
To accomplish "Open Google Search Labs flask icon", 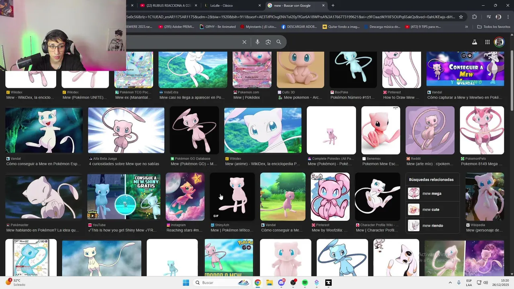I will [x=474, y=42].
